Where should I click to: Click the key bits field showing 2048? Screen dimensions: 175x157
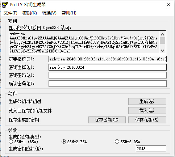pos(151,149)
